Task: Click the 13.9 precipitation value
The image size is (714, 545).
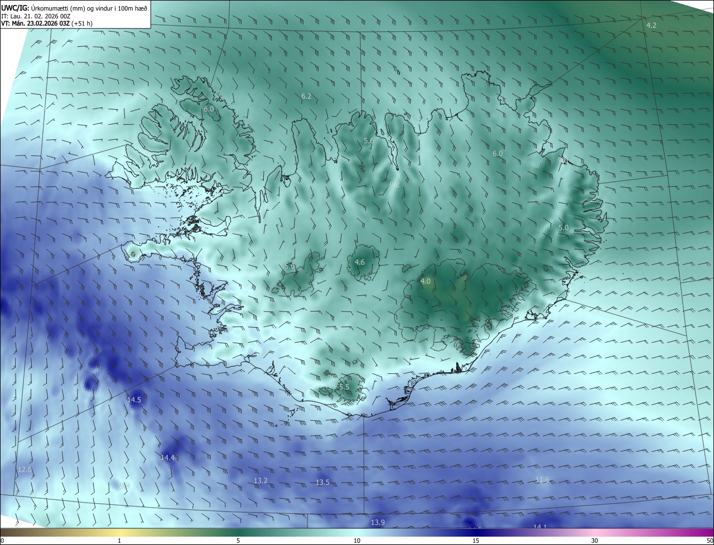Action: tap(378, 522)
